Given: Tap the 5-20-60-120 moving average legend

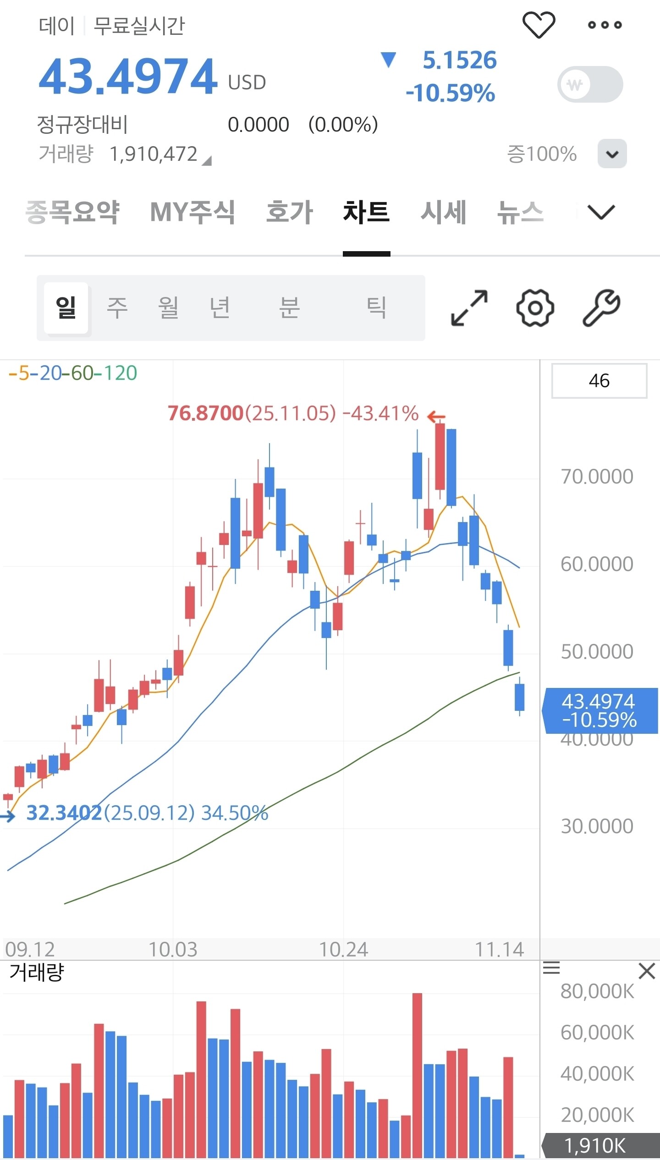Looking at the screenshot, I should pos(73,373).
